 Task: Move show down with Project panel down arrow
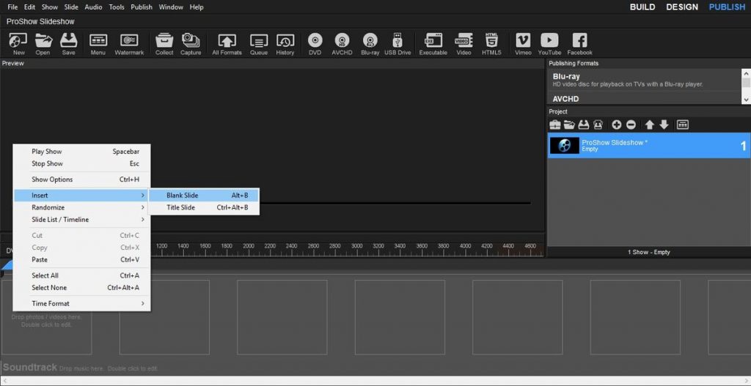(x=664, y=125)
